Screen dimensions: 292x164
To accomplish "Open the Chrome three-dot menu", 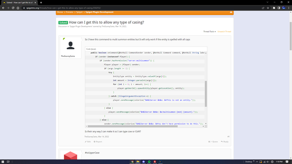I will point(289,8).
